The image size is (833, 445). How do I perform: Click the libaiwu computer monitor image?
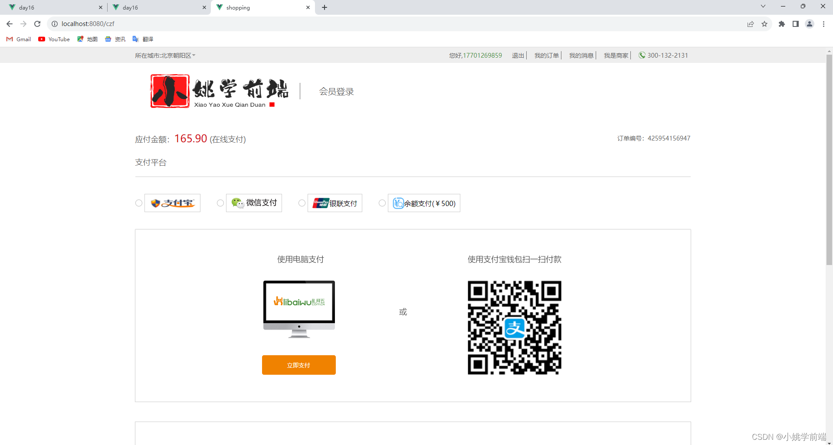tap(299, 309)
